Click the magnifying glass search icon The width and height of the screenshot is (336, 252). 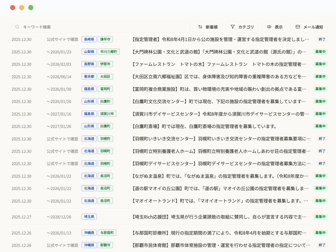click(17, 27)
